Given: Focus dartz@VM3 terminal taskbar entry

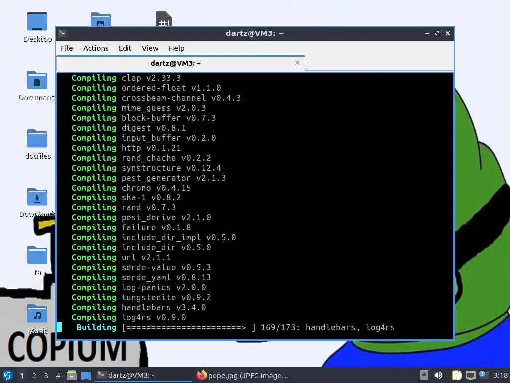Looking at the screenshot, I should tap(143, 375).
